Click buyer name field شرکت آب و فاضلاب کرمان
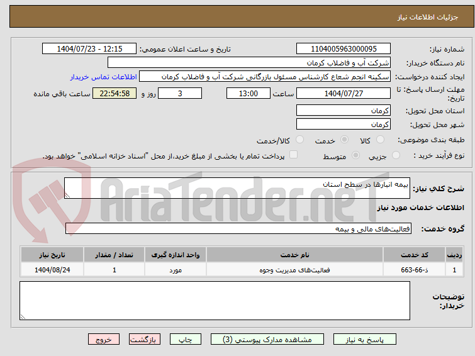The height and width of the screenshot is (356, 475). [249, 63]
